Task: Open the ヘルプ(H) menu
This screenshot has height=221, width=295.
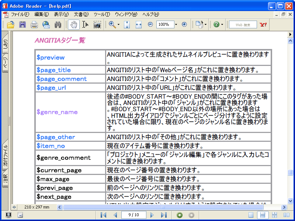Action: tap(151, 14)
